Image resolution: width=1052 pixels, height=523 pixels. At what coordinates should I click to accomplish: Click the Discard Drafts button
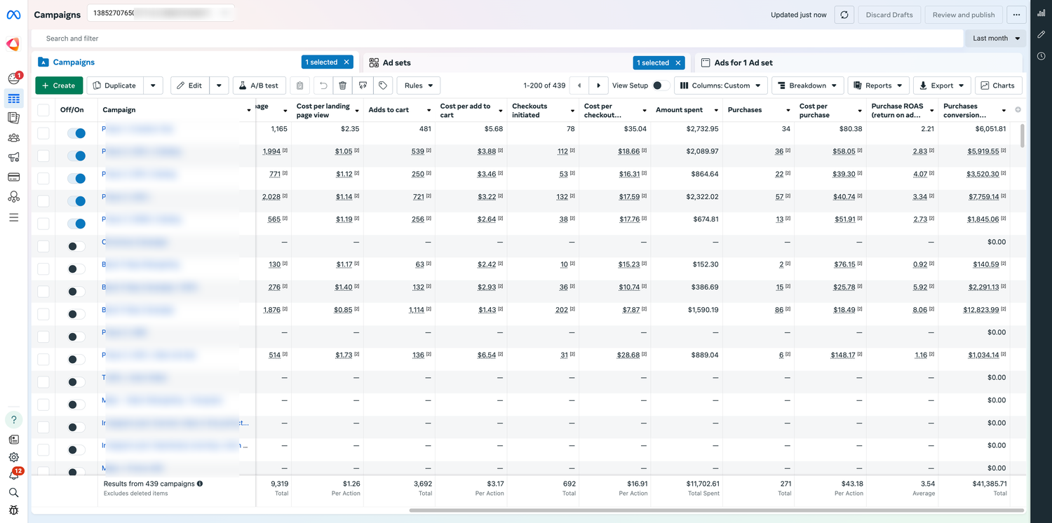point(889,15)
